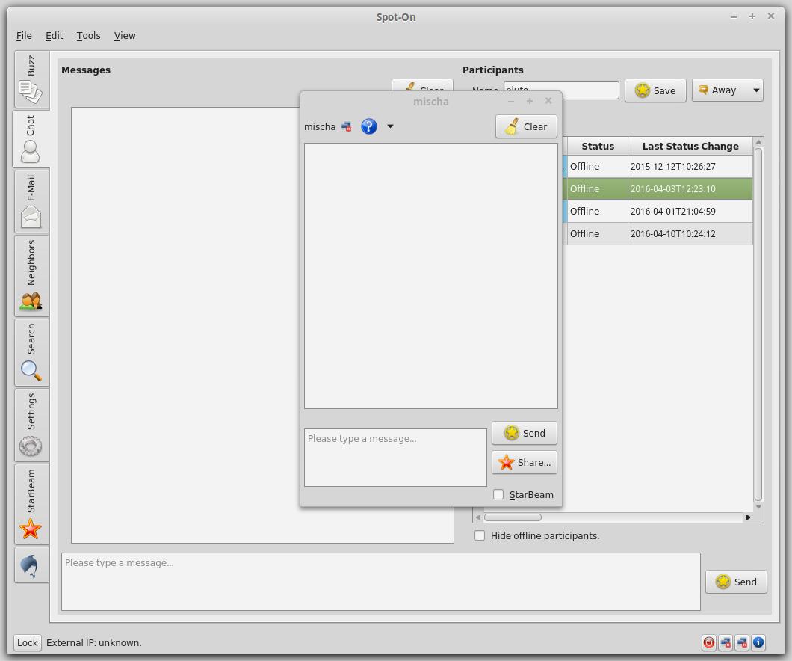Open the Tools menu
Screen dimensions: 792x661
click(x=88, y=35)
